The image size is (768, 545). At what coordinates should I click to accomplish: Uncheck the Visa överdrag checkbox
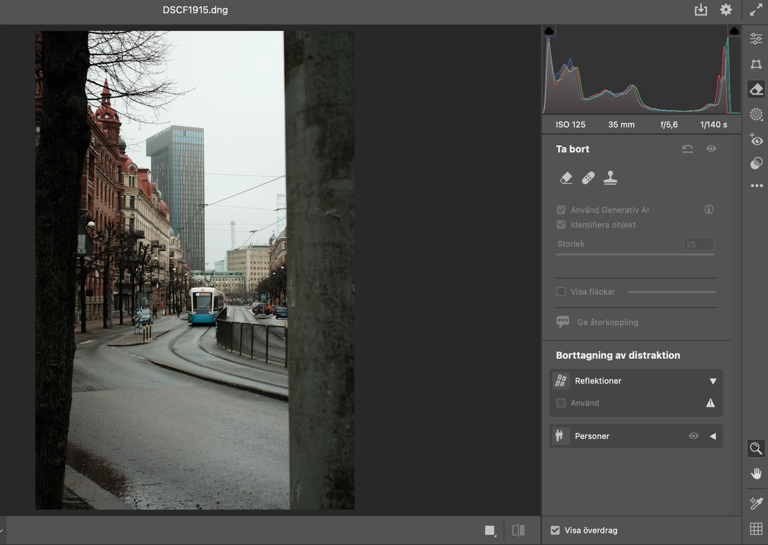point(555,530)
